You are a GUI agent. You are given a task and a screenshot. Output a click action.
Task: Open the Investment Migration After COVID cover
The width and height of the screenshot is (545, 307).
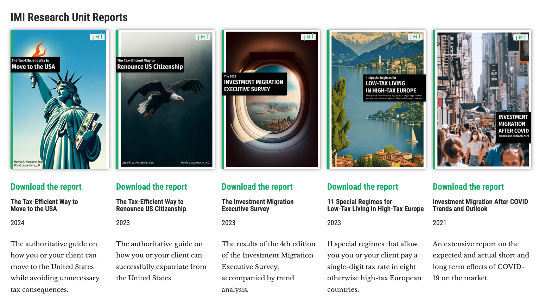[x=482, y=99]
